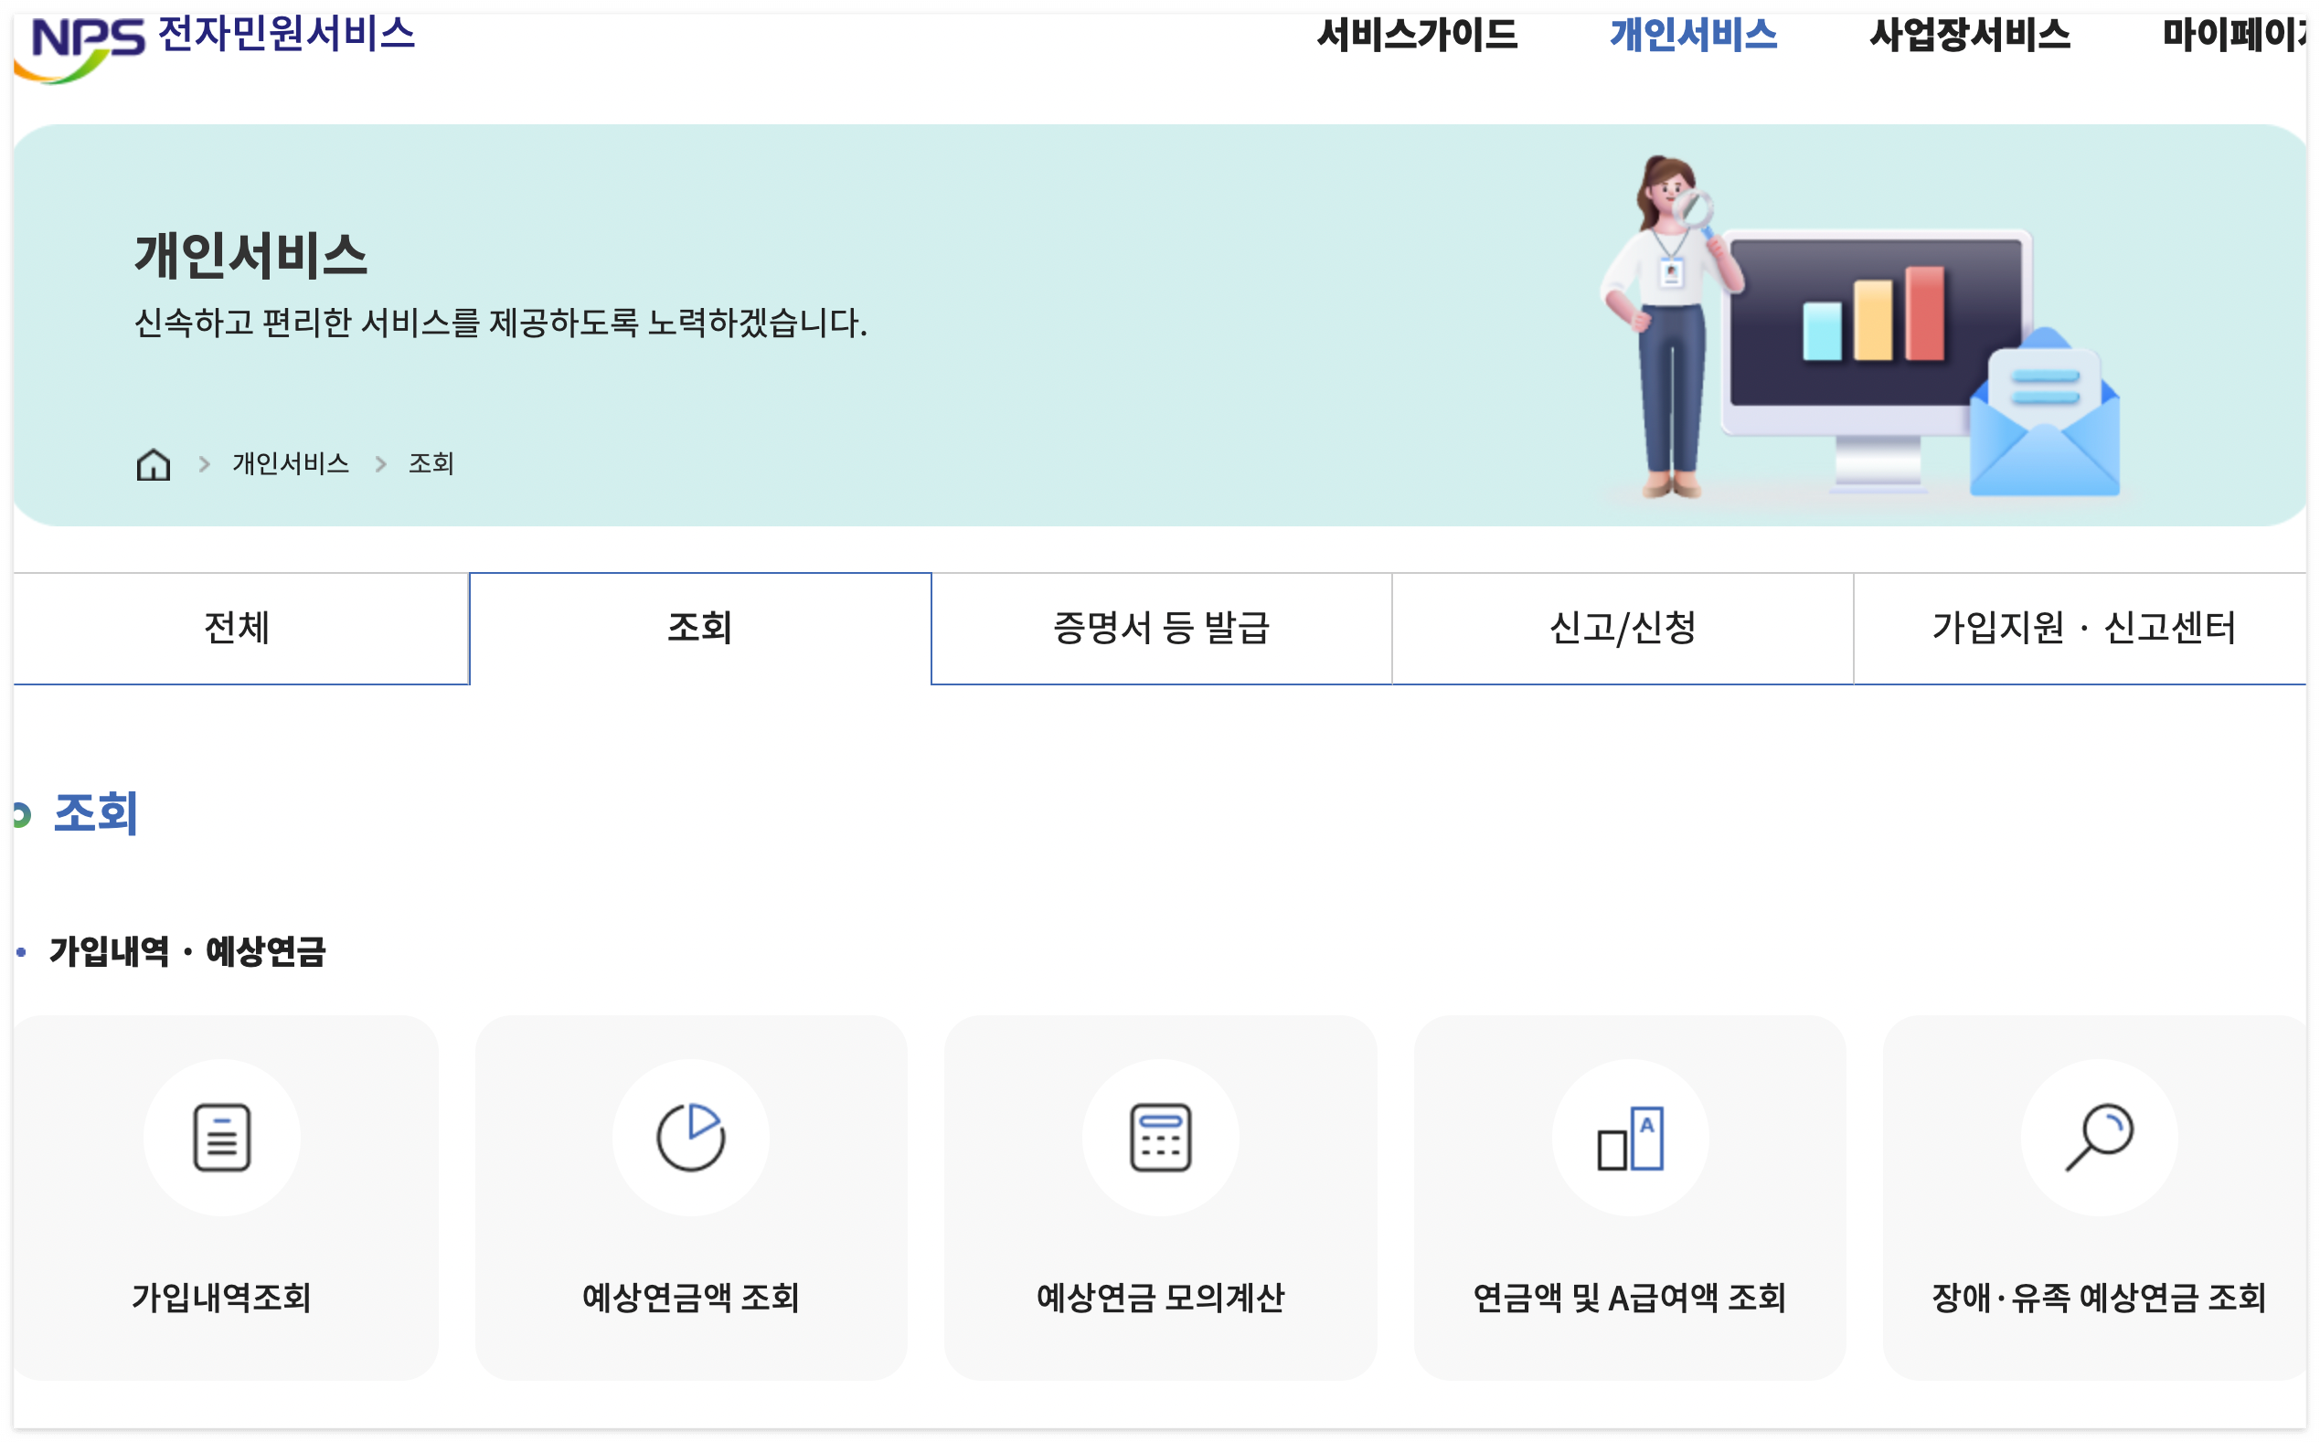Viewport: 2320px width, 1442px height.
Task: Click the home icon in breadcrumb
Action: coord(153,464)
